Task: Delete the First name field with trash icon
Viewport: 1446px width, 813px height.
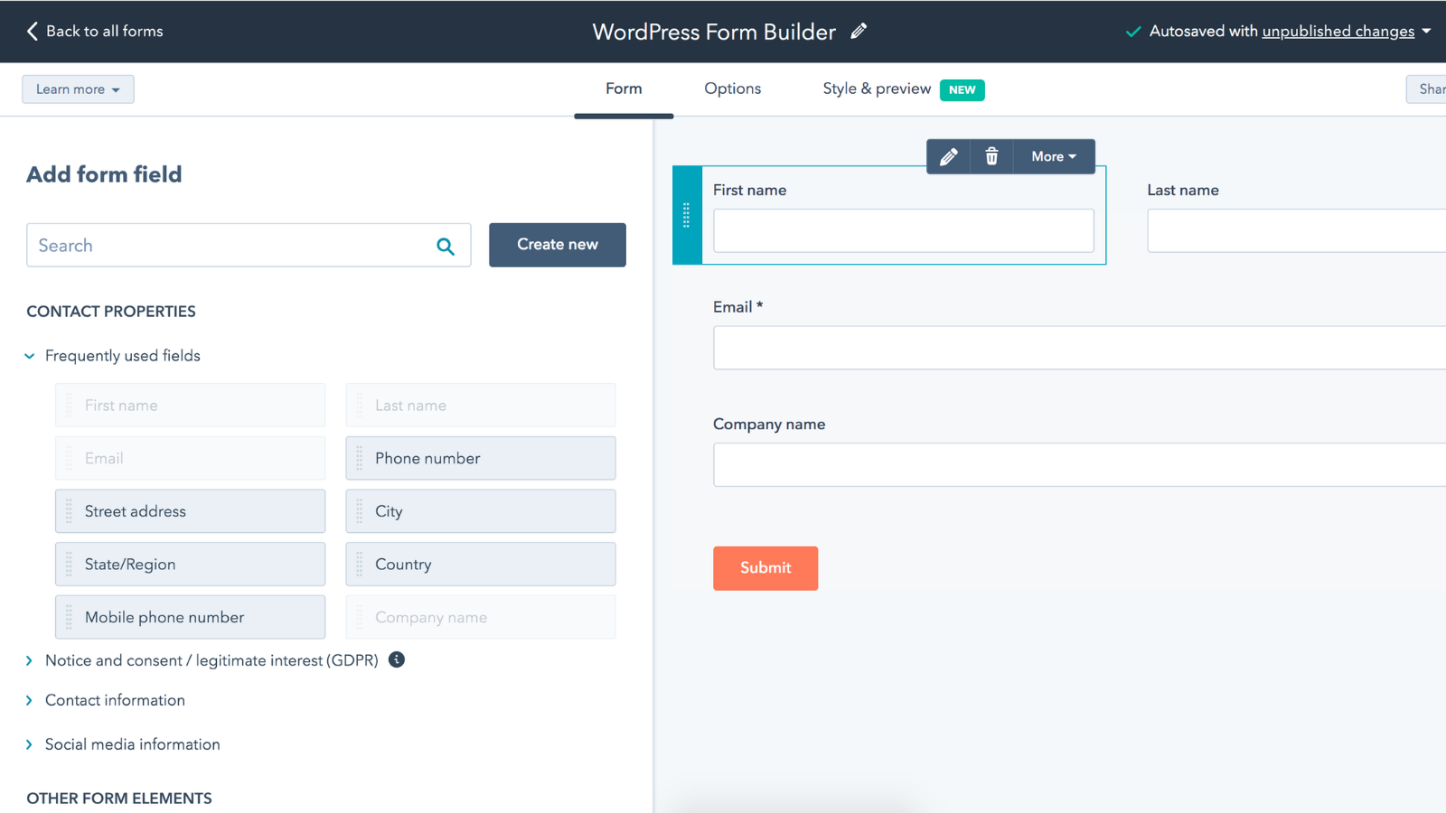Action: pyautogui.click(x=991, y=157)
